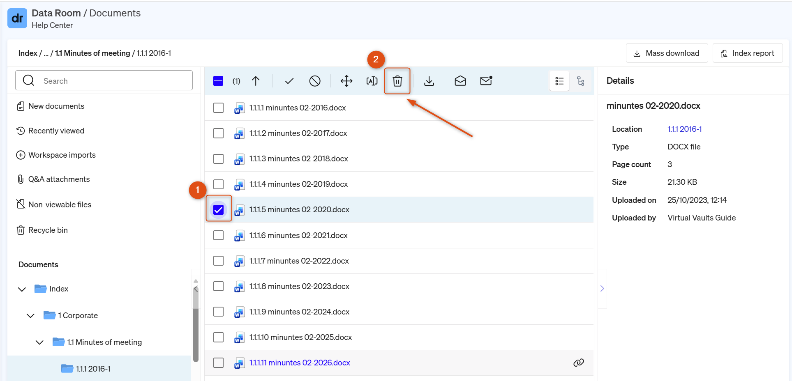
Task: Click the envelope with notification dot icon
Action: coord(486,80)
